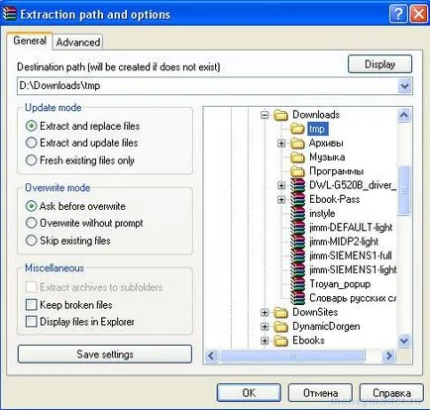This screenshot has width=430, height=410.
Task: Click the tree scroll down arrow
Action: (x=404, y=341)
